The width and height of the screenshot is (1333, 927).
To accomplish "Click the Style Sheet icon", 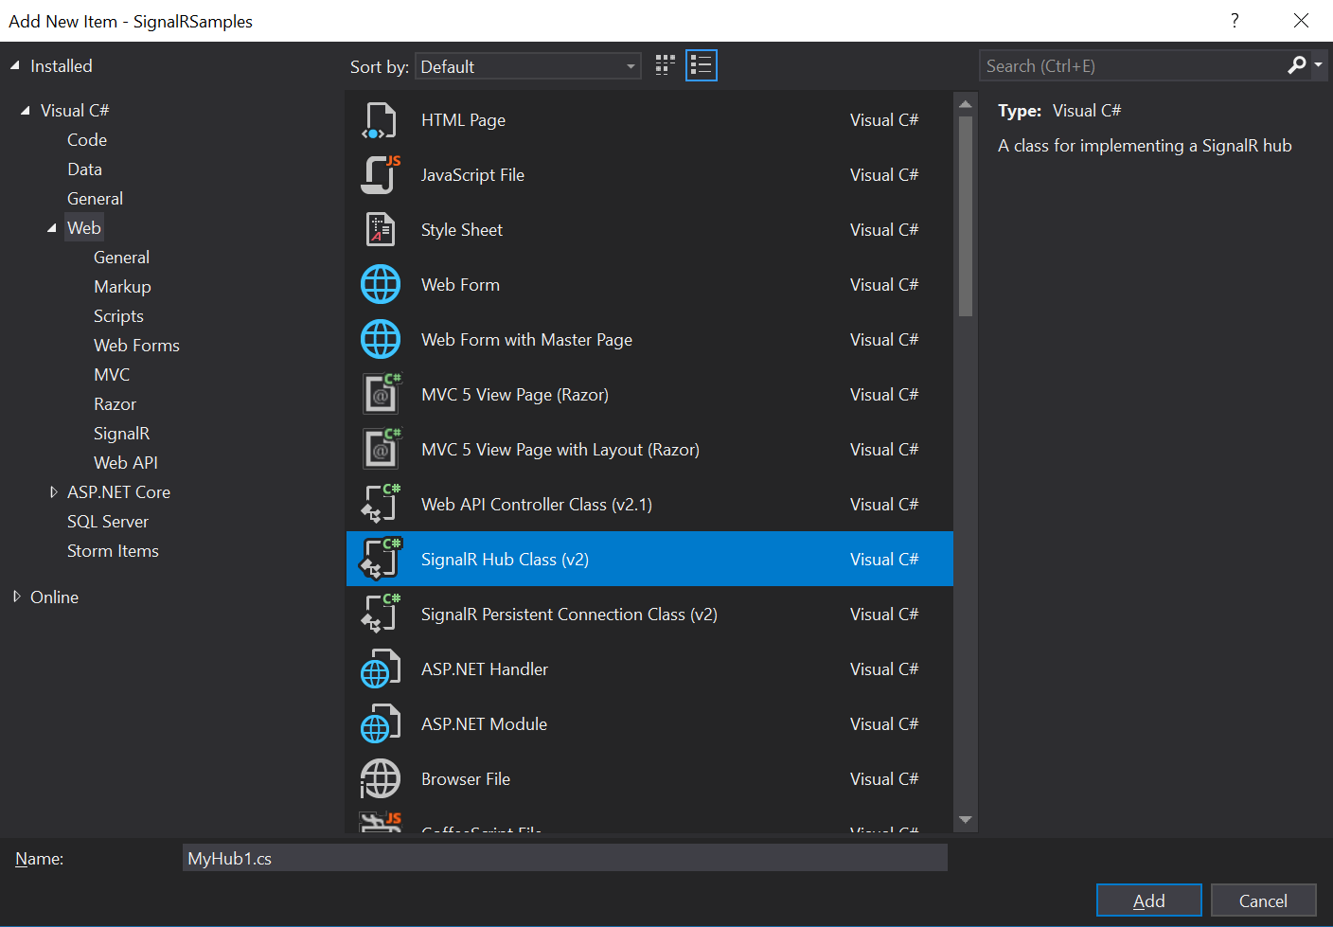I will point(381,229).
